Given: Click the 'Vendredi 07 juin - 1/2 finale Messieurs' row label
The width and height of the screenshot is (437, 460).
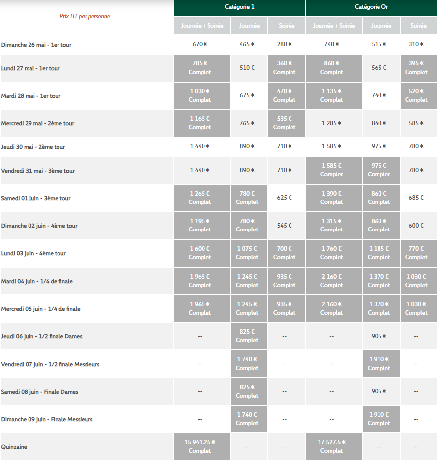Looking at the screenshot, I should tap(51, 364).
